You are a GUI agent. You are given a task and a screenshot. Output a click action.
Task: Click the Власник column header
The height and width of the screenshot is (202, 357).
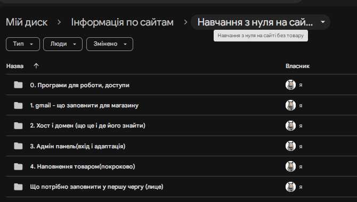pos(297,66)
